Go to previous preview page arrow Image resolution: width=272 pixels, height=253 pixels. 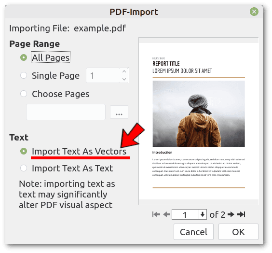pyautogui.click(x=166, y=214)
